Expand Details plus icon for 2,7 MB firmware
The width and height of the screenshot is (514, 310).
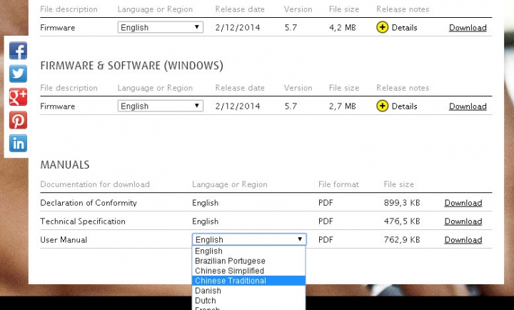pos(382,106)
